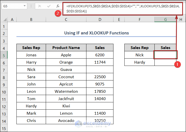Select column G header
This screenshot has height=132, width=186.
tap(165, 19)
